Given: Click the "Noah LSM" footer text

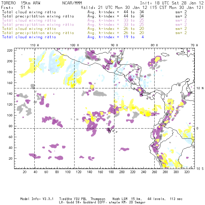Looking at the screenshot, I should tap(120, 199).
